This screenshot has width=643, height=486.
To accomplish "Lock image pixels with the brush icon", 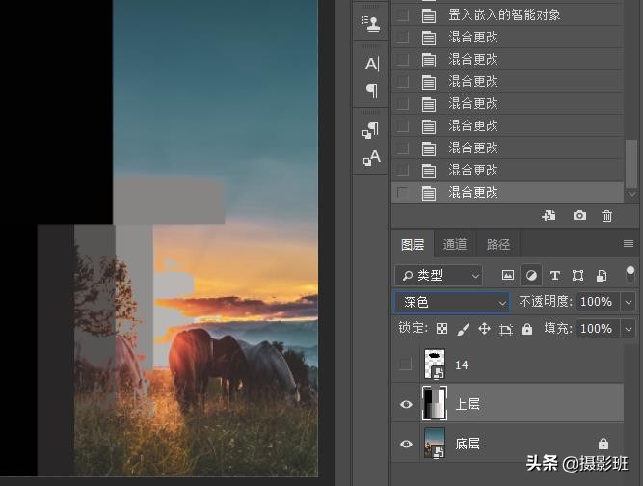I will [464, 329].
